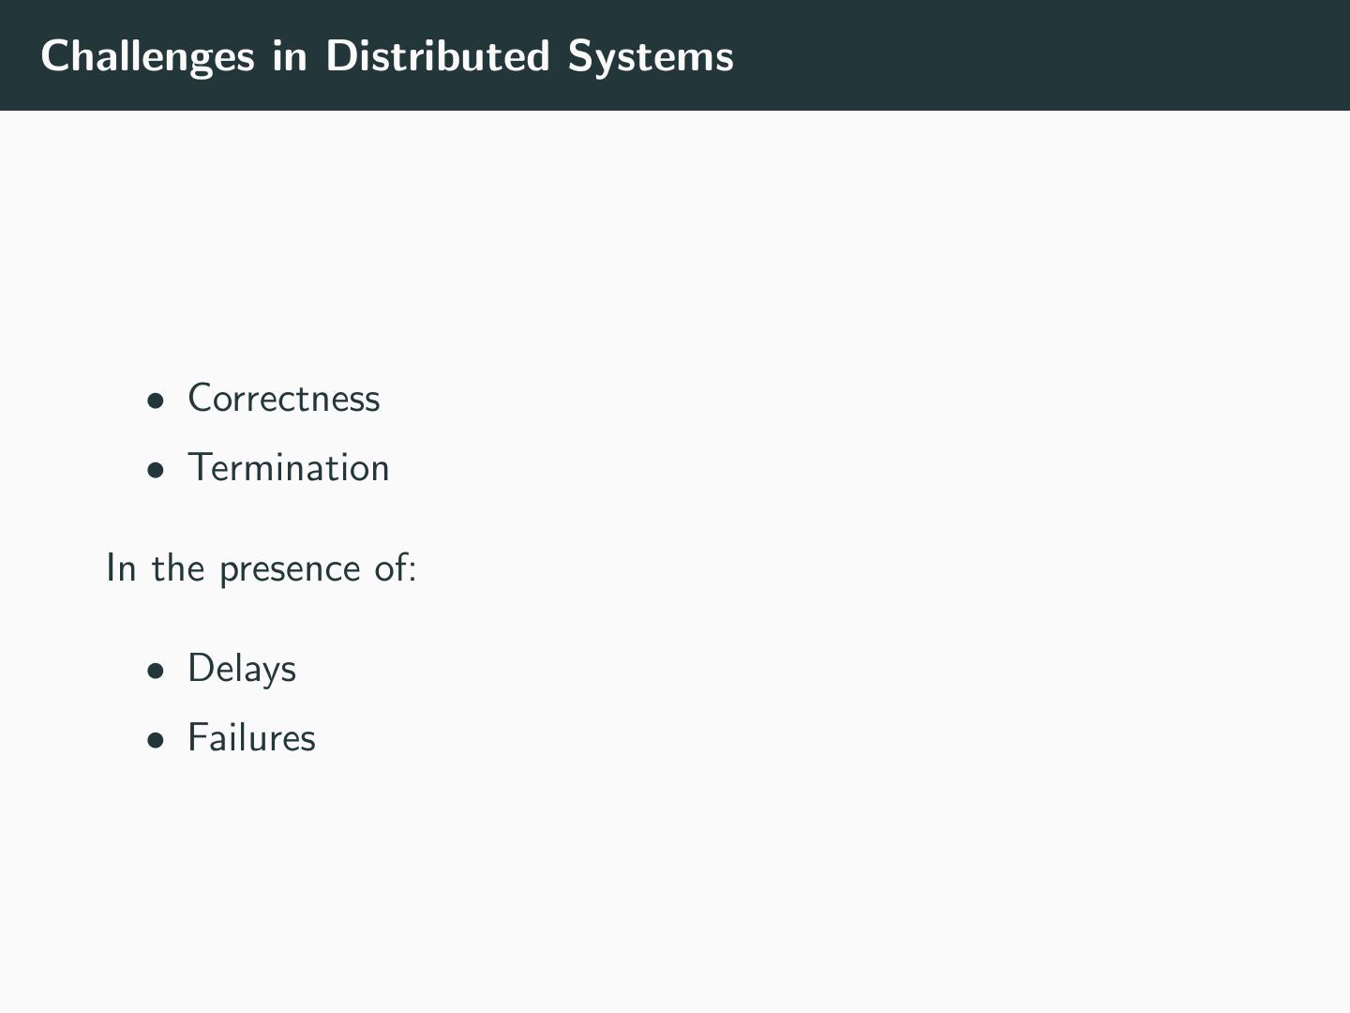
Task: Click the empty dark header area right of title
Action: coord(1031,56)
